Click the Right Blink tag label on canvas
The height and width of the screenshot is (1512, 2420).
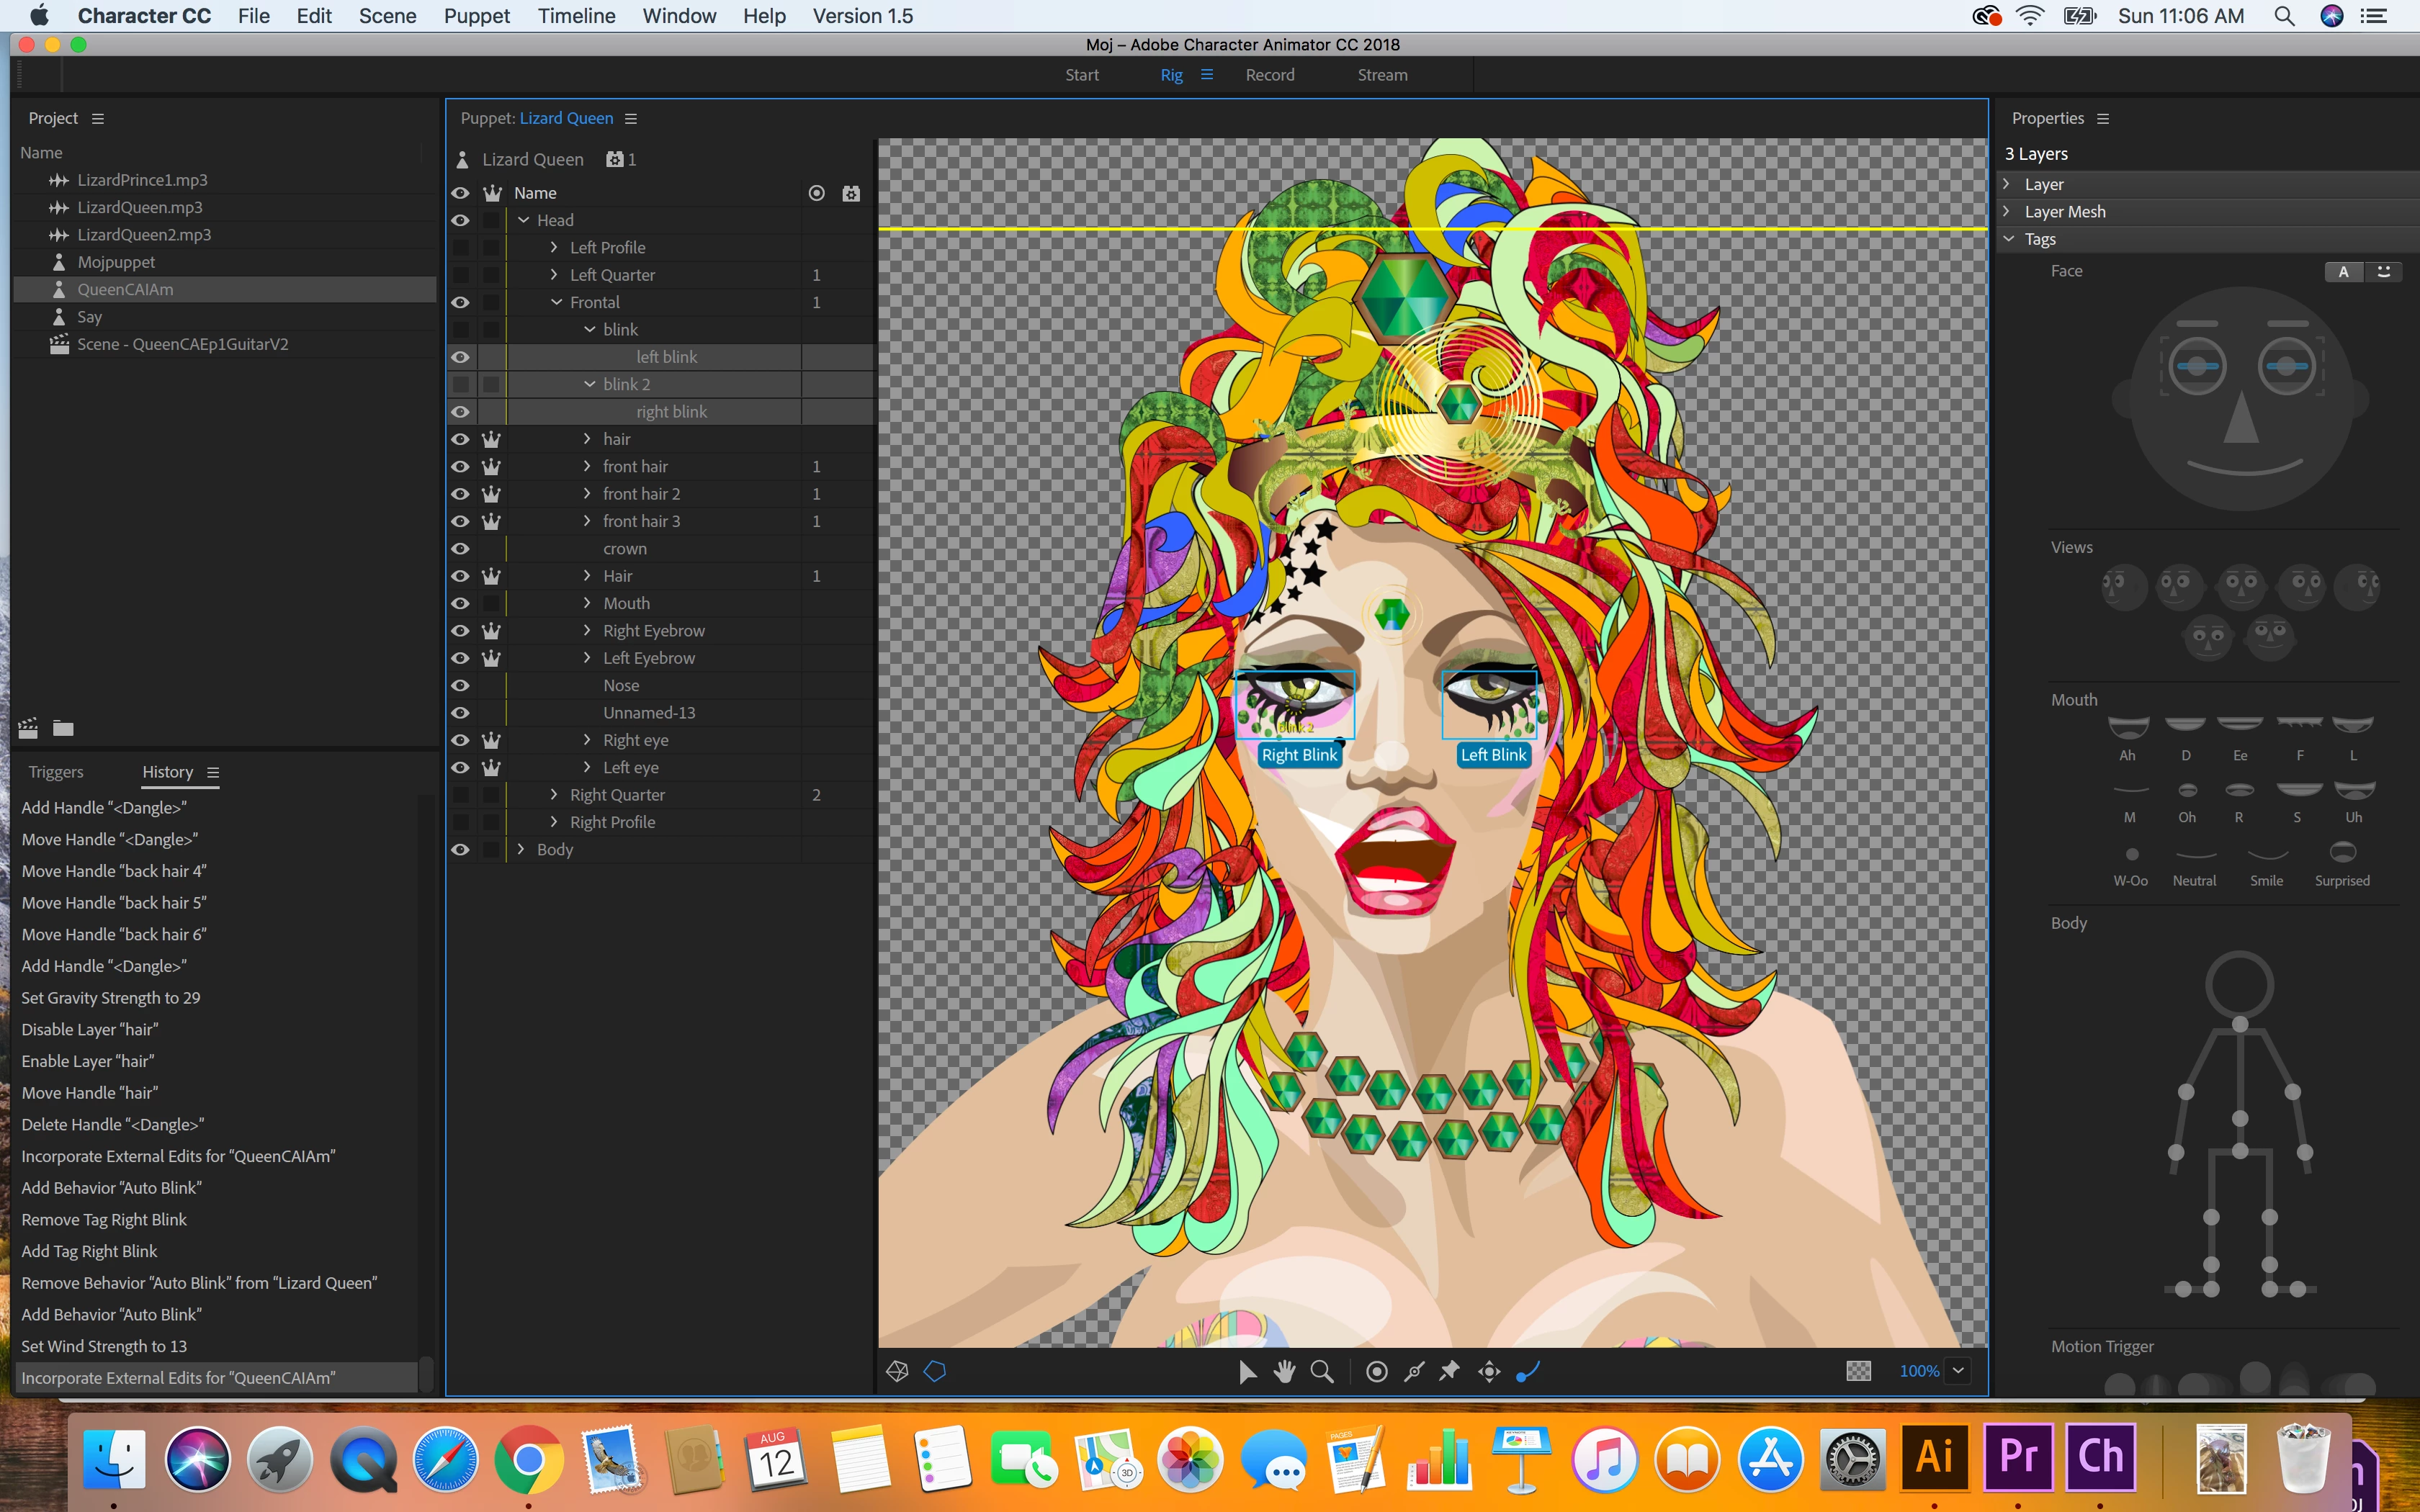pyautogui.click(x=1299, y=755)
